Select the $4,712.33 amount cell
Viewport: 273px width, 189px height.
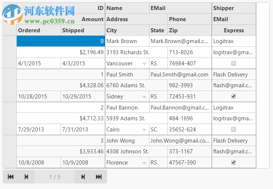point(61,118)
